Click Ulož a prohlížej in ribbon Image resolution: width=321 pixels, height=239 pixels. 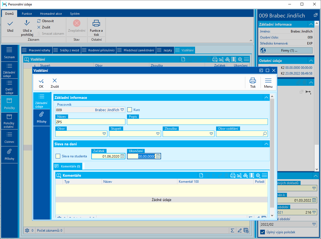click(x=27, y=28)
